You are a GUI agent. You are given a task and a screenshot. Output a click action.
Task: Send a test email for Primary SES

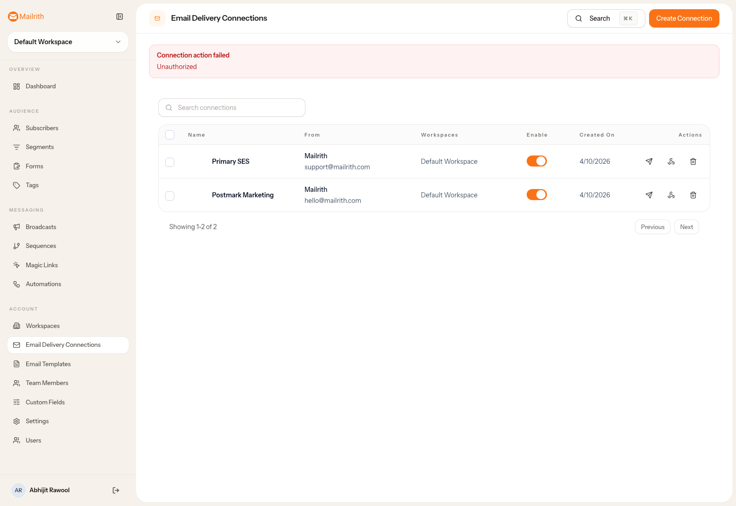coord(649,161)
